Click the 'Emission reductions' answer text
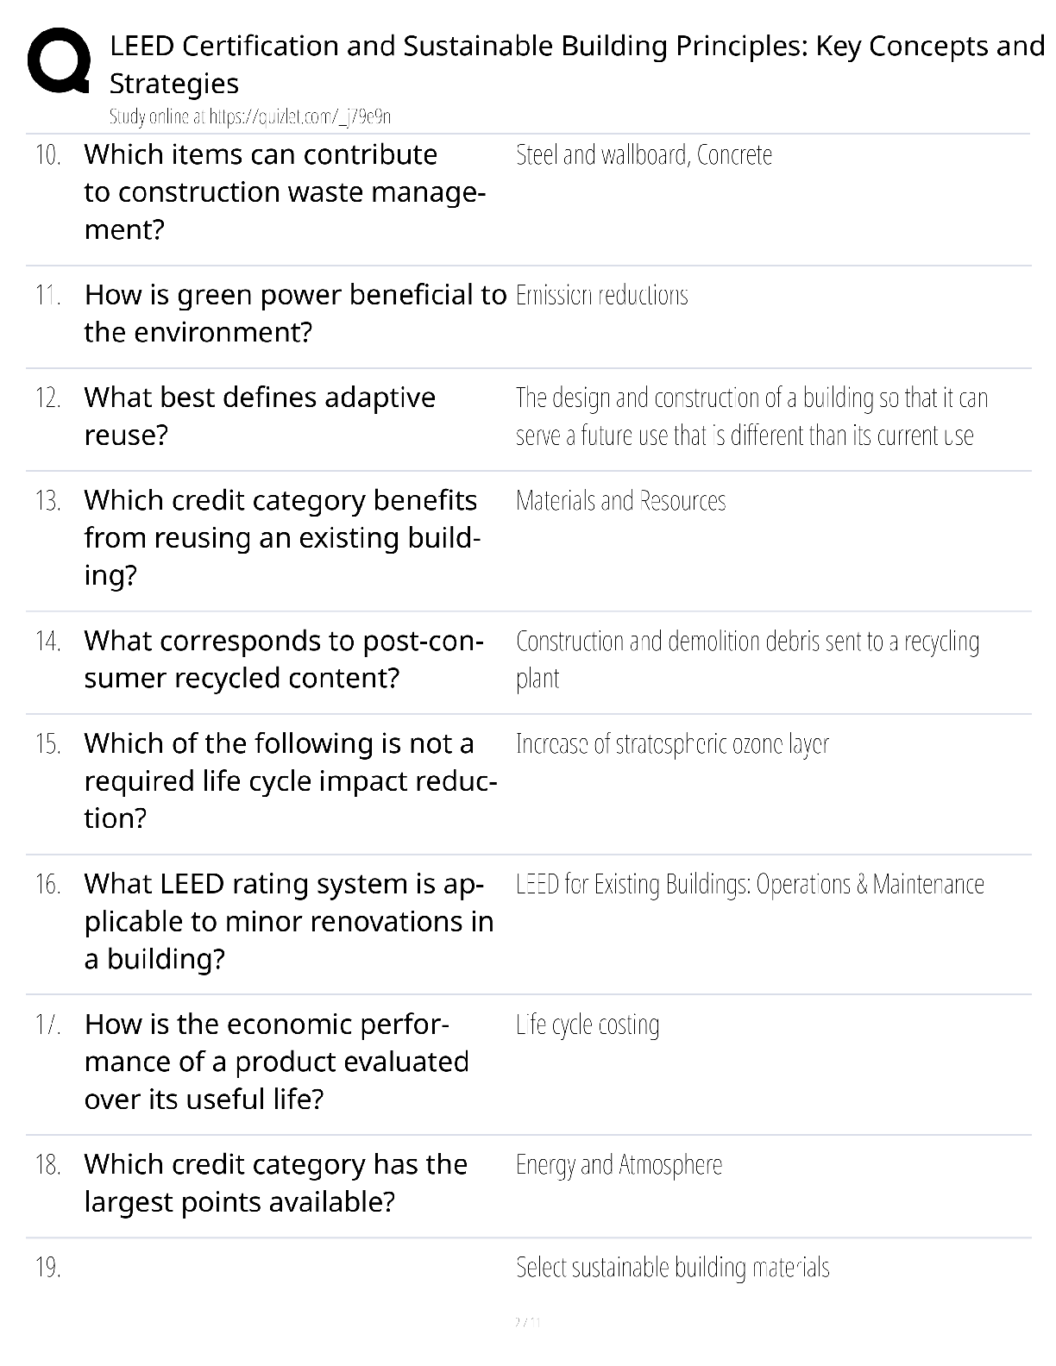 (601, 295)
